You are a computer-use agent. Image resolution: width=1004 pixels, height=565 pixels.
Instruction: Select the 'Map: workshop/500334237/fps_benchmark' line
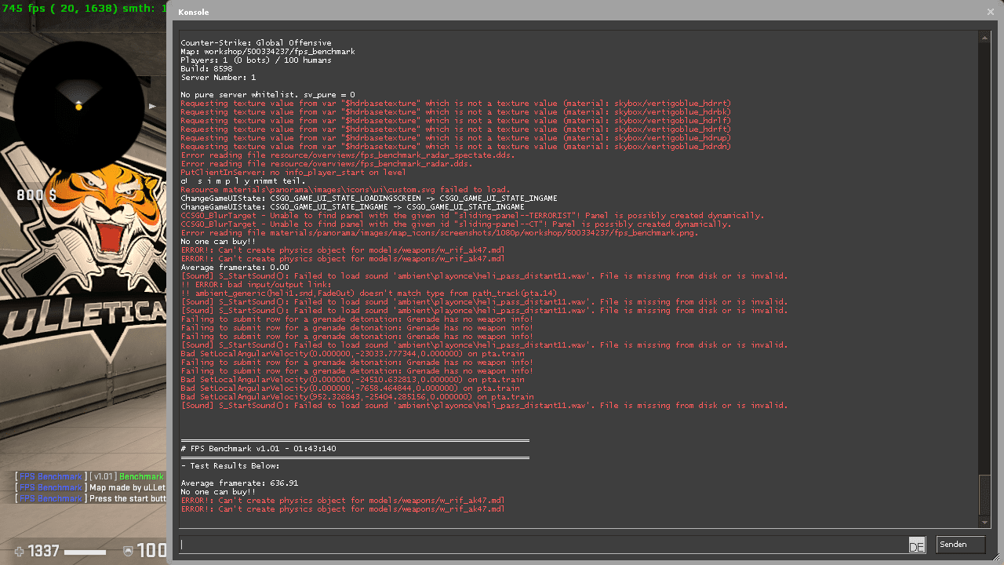[x=267, y=52]
